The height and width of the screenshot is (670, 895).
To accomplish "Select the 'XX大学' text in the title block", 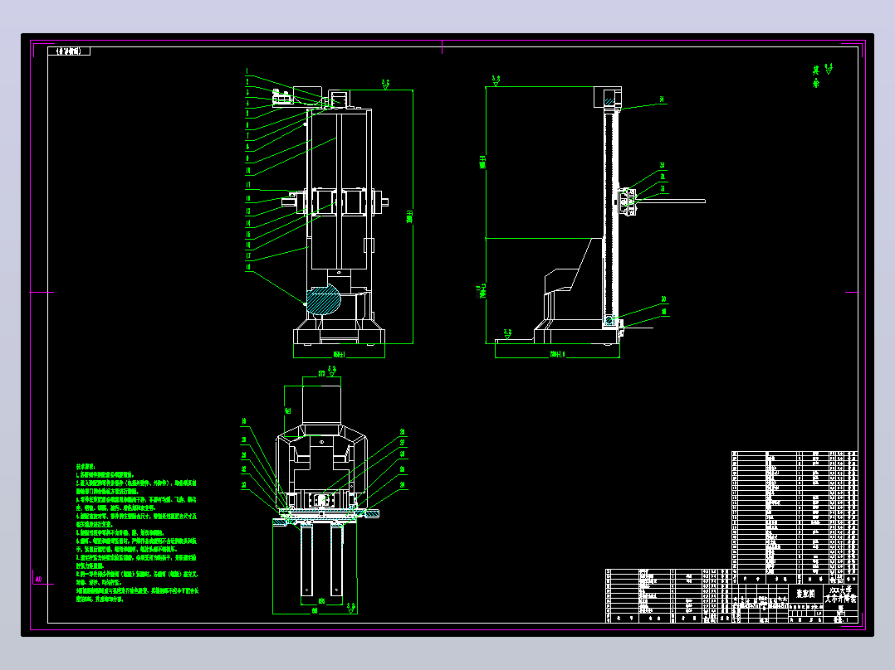I will [841, 590].
